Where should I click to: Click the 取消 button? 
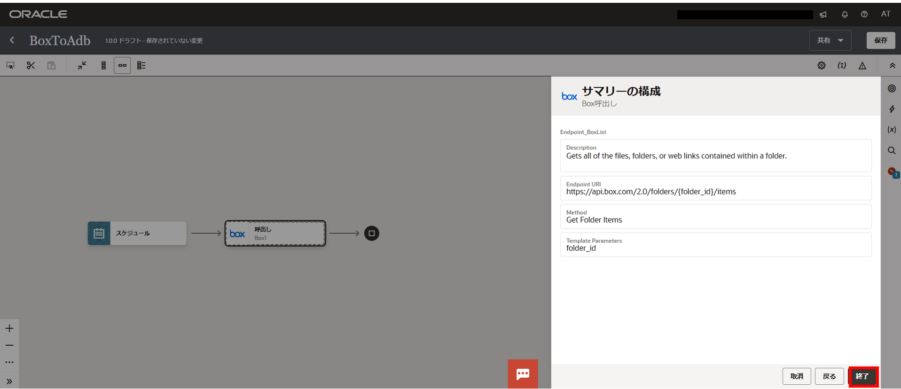(x=797, y=376)
